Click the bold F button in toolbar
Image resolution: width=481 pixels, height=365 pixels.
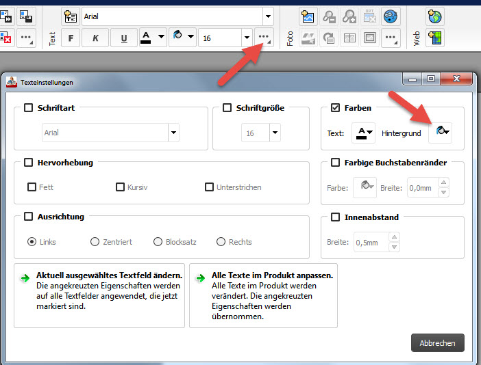[71, 38]
